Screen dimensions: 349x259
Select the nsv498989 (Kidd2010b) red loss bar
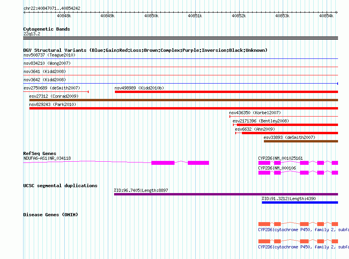tap(226, 92)
